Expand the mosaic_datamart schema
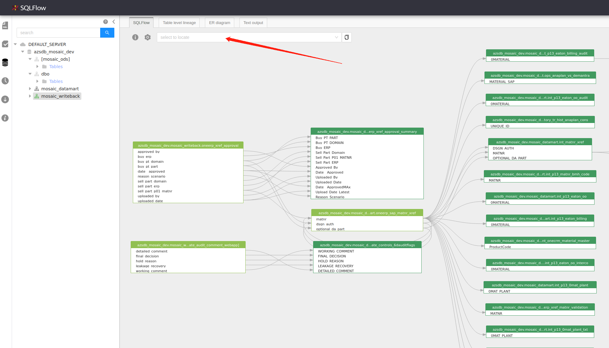 pos(30,89)
